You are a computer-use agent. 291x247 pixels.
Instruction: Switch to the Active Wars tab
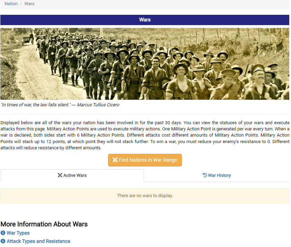click(72, 175)
